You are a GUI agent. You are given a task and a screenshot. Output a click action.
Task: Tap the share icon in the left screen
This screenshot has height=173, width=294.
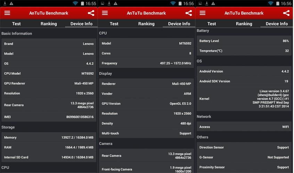point(91,13)
